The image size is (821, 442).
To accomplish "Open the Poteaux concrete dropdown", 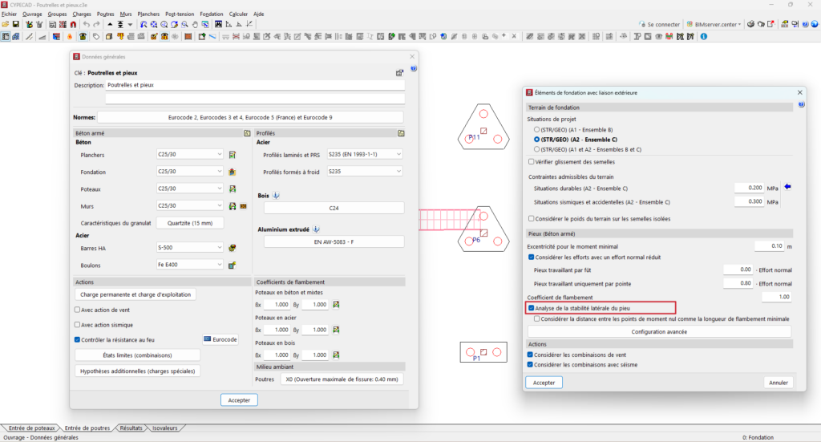I will pos(190,189).
